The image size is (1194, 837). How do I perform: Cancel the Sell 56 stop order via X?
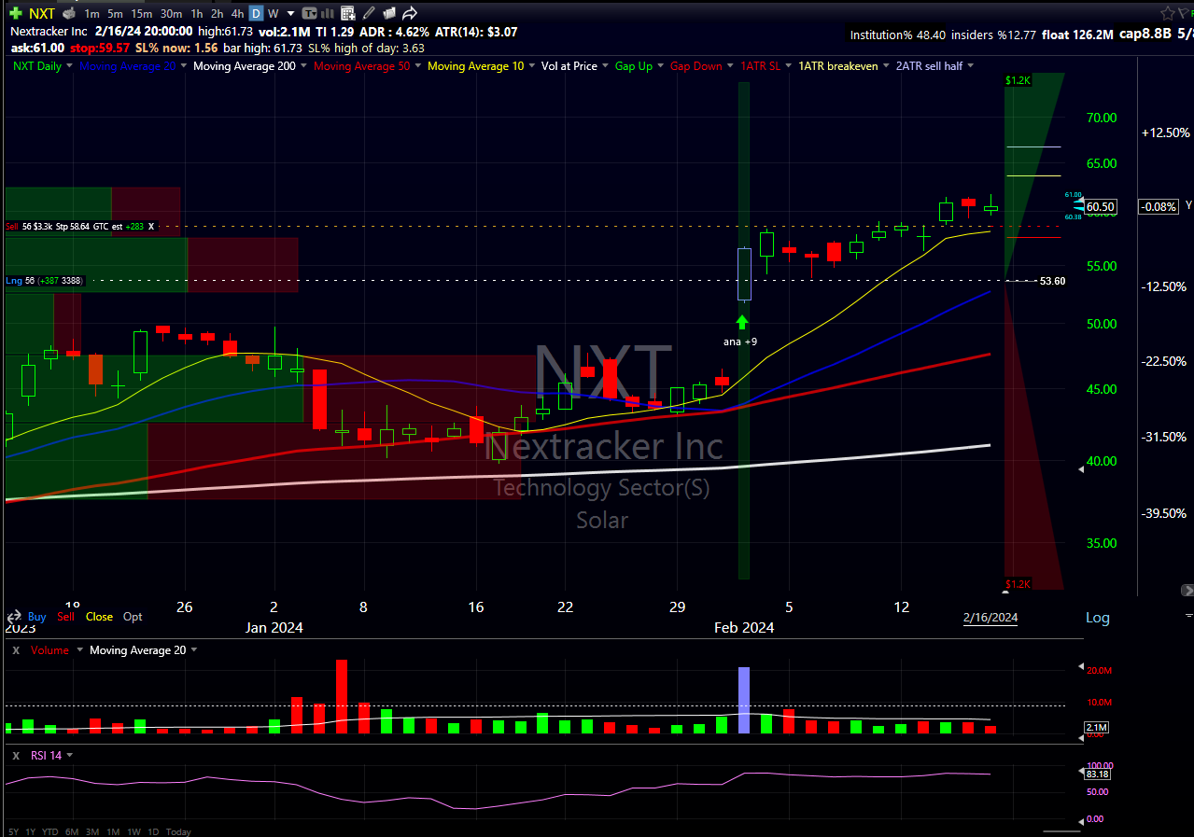point(151,226)
